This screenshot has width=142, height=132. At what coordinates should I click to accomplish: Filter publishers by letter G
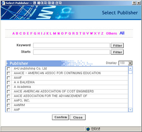pos(35,34)
